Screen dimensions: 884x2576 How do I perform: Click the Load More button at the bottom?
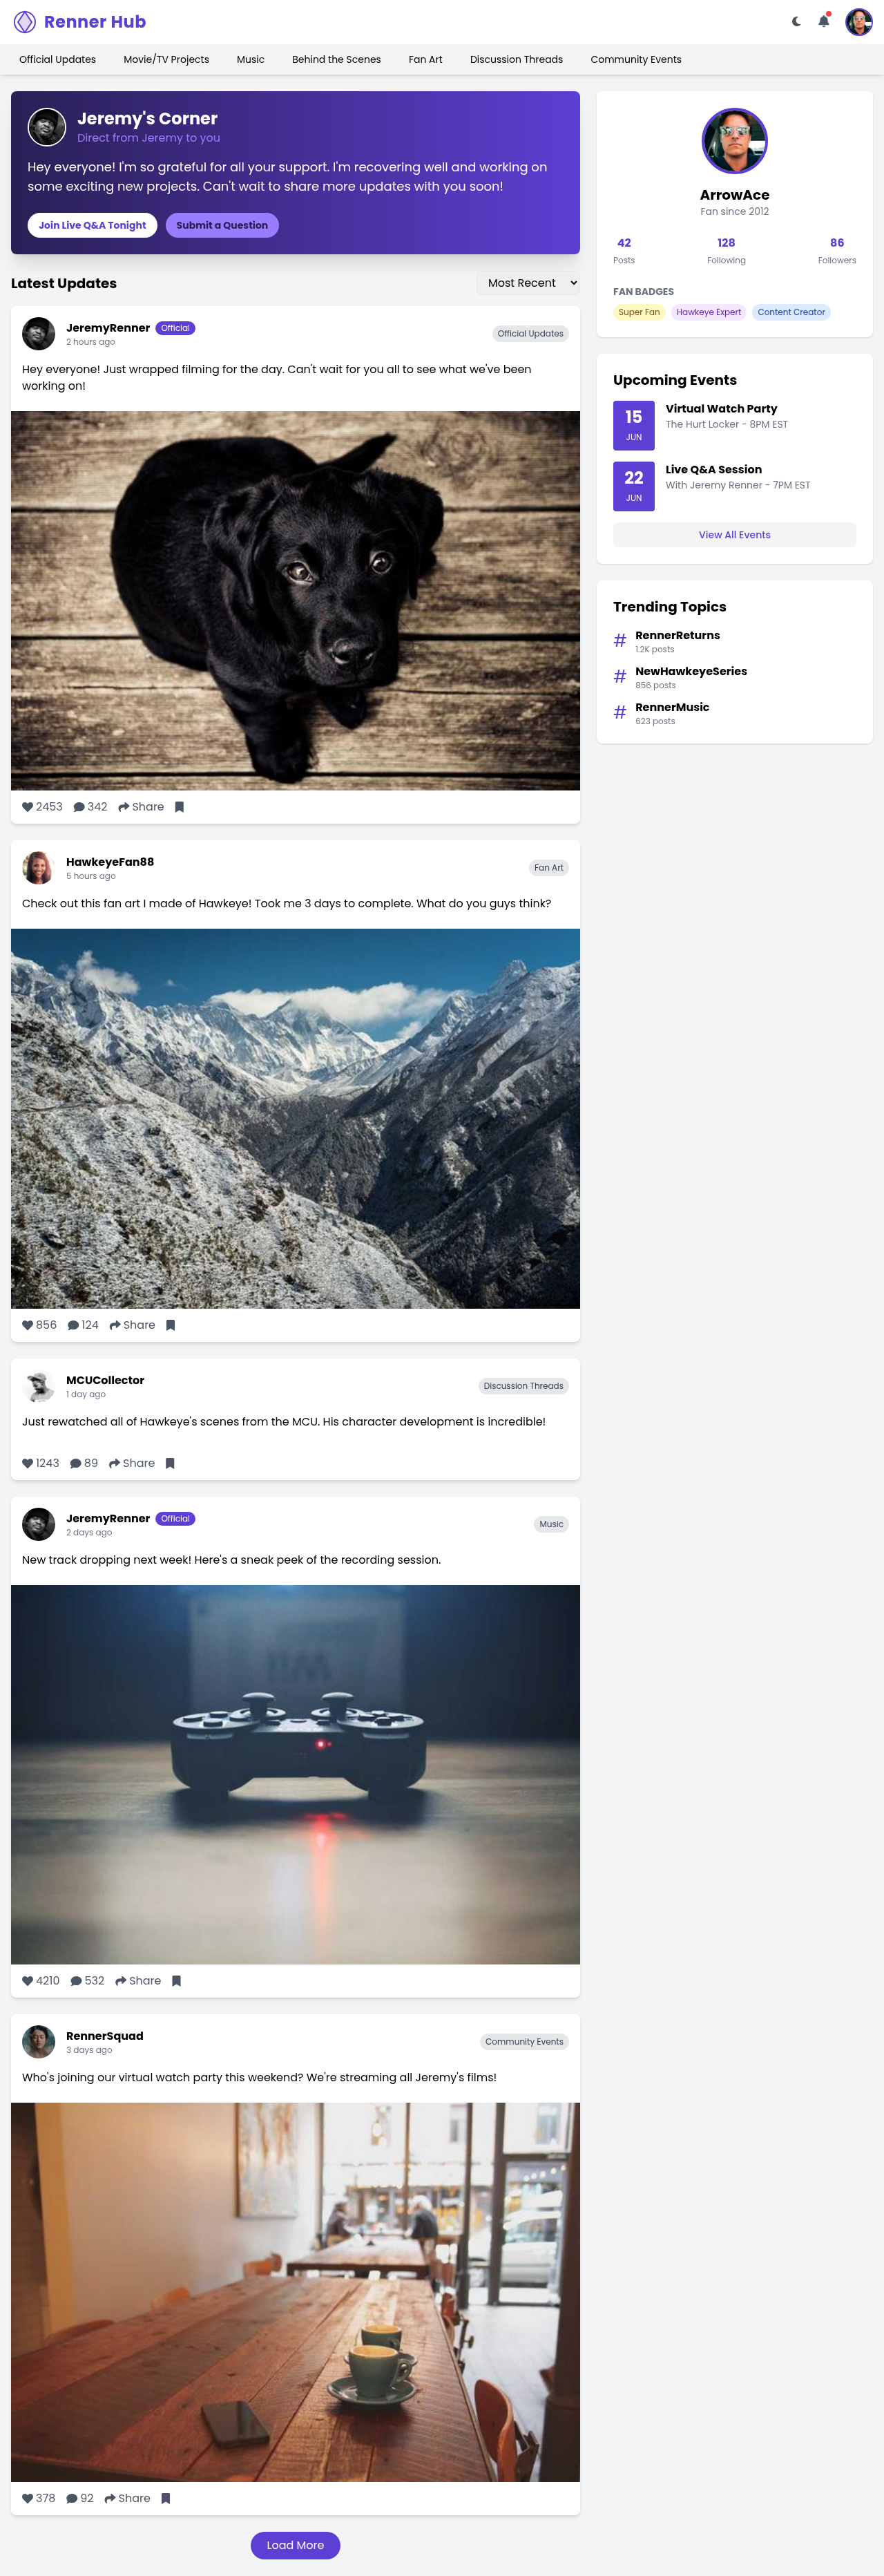(x=295, y=2545)
